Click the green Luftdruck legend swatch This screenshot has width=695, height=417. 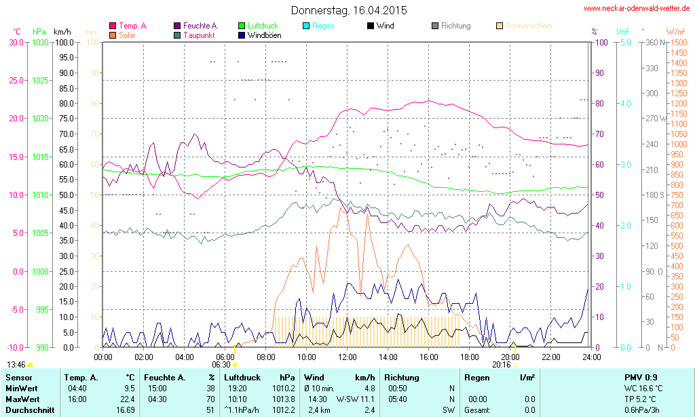click(242, 26)
